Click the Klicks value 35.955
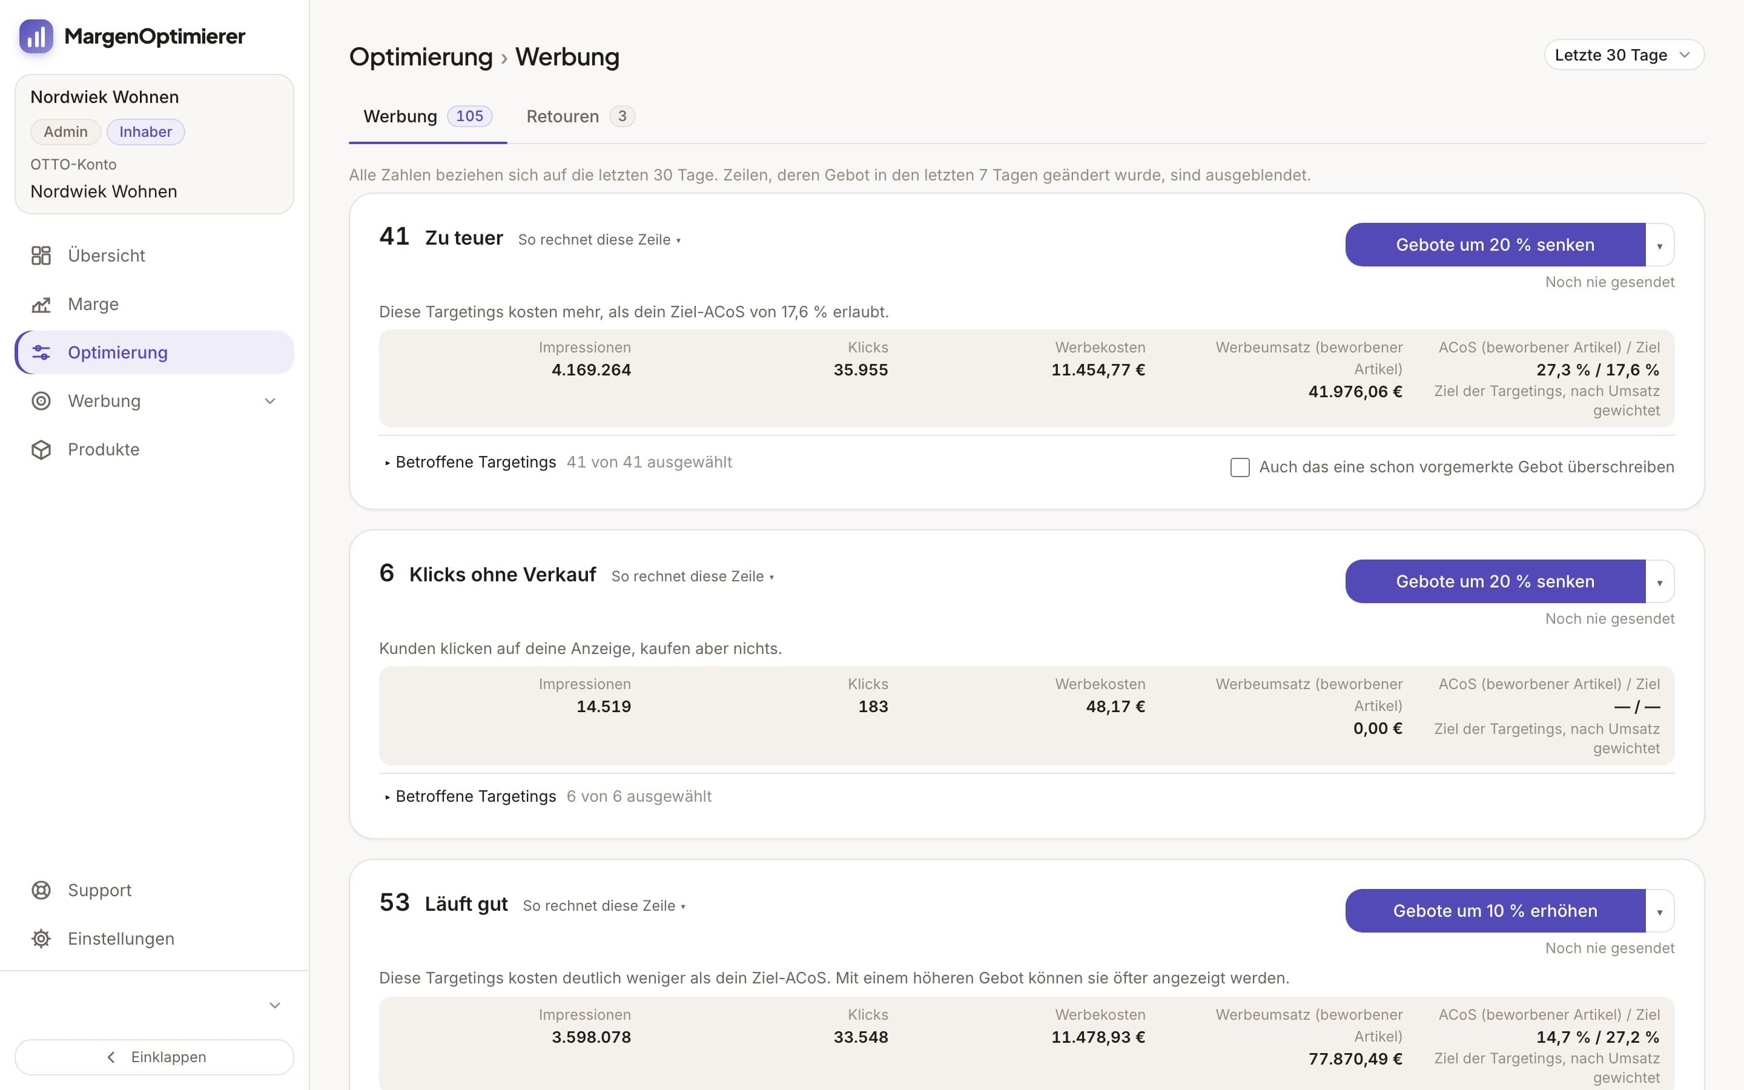This screenshot has width=1744, height=1090. pyautogui.click(x=860, y=370)
